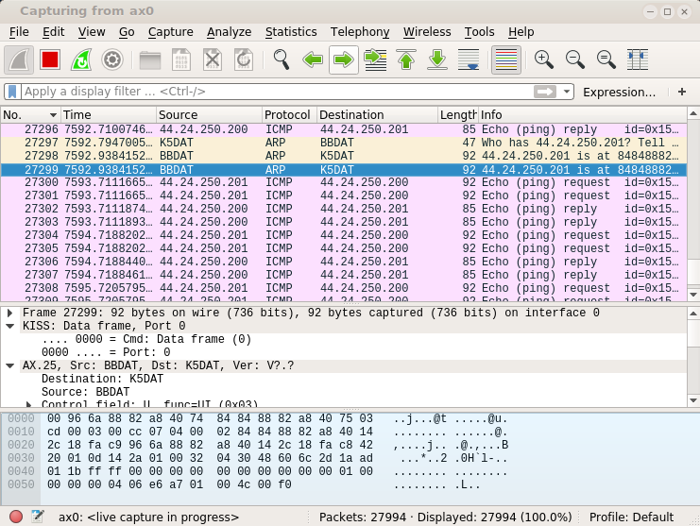Viewport: 700px width, 526px height.
Task: Click the red expert info circle
Action: pyautogui.click(x=16, y=517)
